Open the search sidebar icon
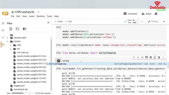The image size is (169, 95). pos(3,30)
